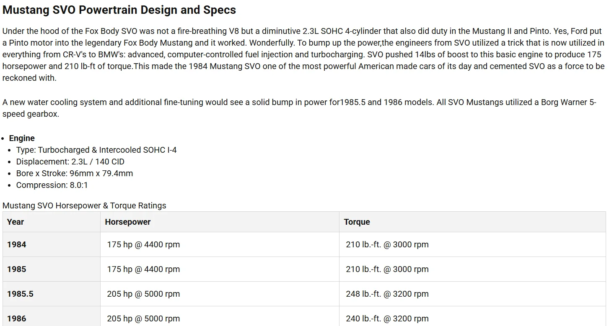Click the torque value in the 1984 row
Screen dimensions: 609x326
[x=387, y=244]
